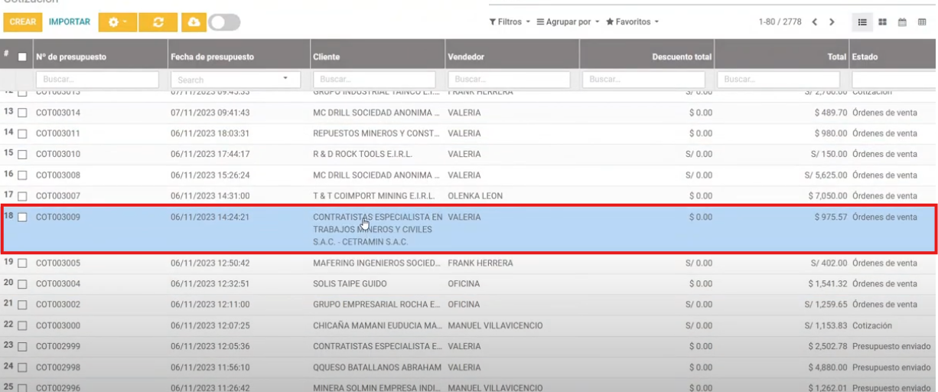
Task: Check the box for COT003007
Action: point(22,196)
